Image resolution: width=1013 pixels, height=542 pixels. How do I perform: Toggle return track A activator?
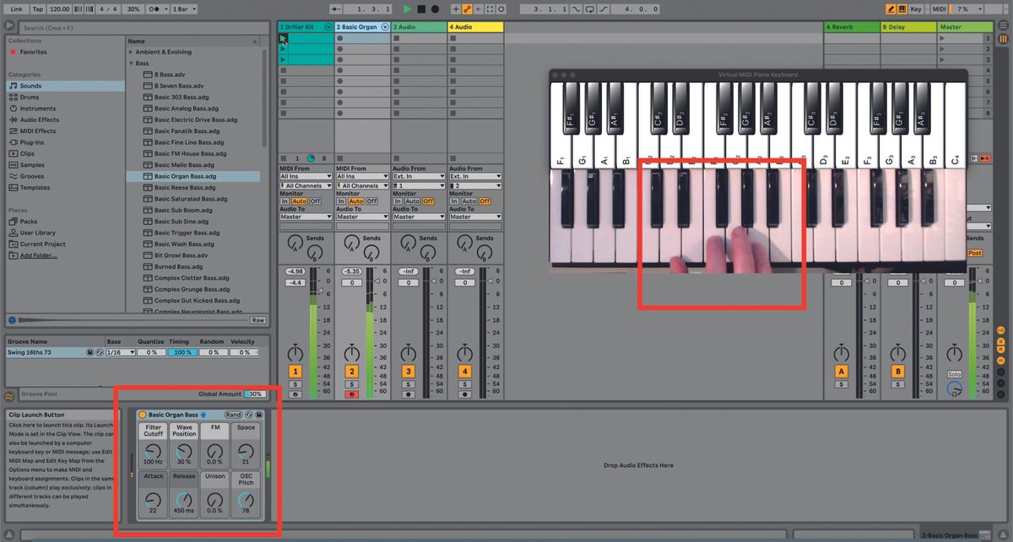[841, 372]
